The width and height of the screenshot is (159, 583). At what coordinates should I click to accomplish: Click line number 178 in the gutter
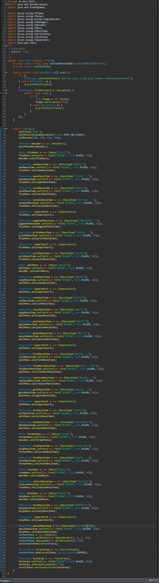tap(3, 526)
